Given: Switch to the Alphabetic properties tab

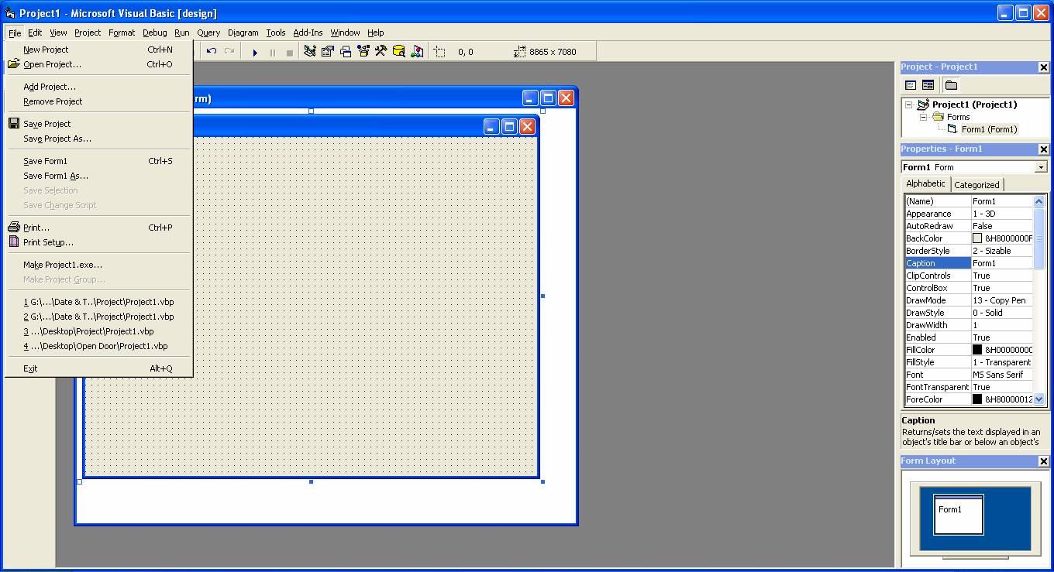Looking at the screenshot, I should [x=926, y=183].
